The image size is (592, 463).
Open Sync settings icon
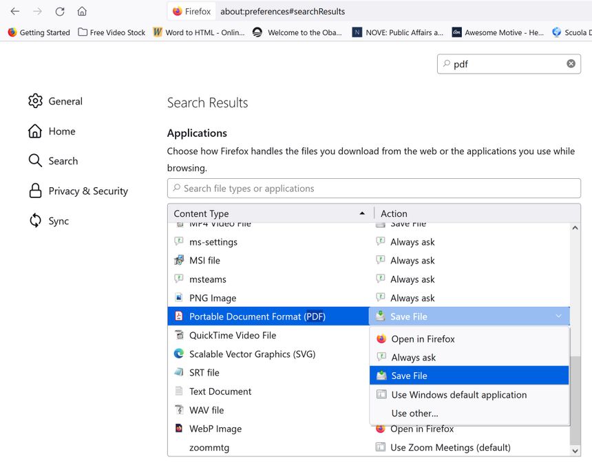pos(35,221)
